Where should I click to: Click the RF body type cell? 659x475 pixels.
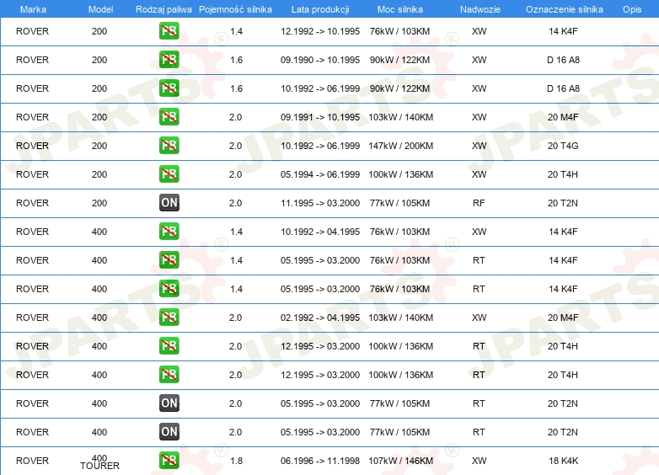(x=479, y=203)
